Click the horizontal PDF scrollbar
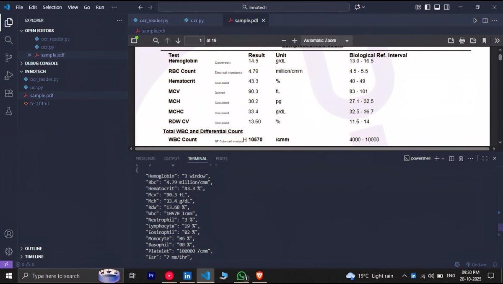Viewport: 503px width, 284px height. (310, 148)
